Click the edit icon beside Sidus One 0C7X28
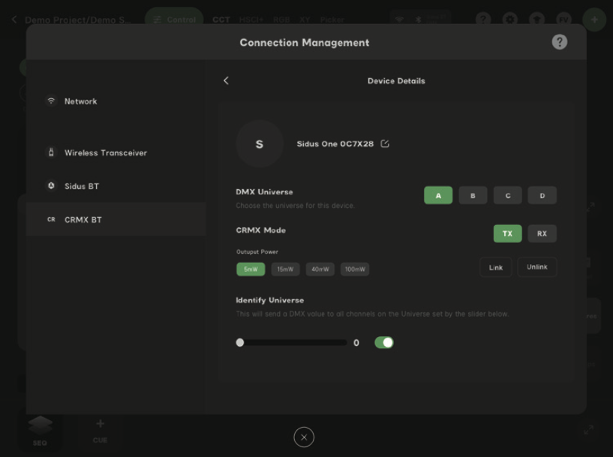The width and height of the screenshot is (613, 457). (x=383, y=143)
